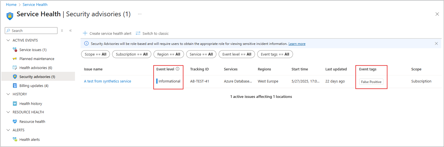Open Resource health

32,121
